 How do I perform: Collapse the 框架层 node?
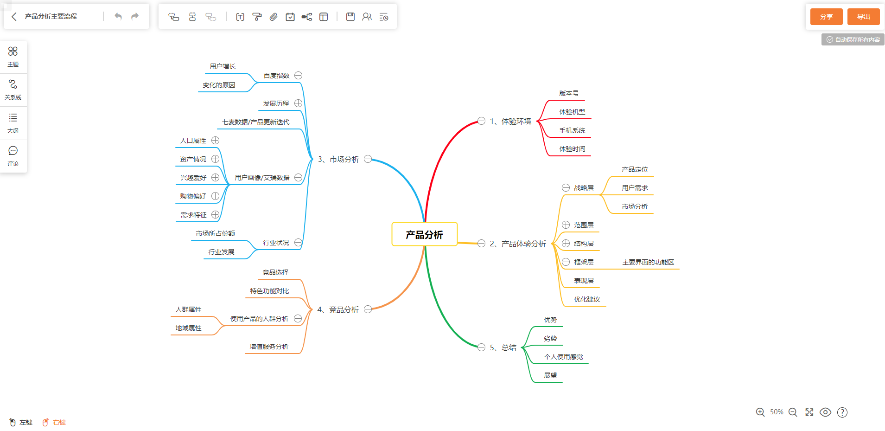click(566, 262)
